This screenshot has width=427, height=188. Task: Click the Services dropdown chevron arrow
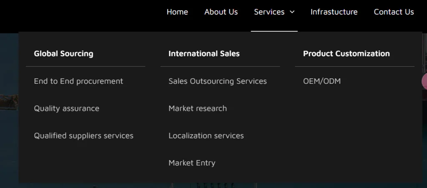pyautogui.click(x=292, y=12)
